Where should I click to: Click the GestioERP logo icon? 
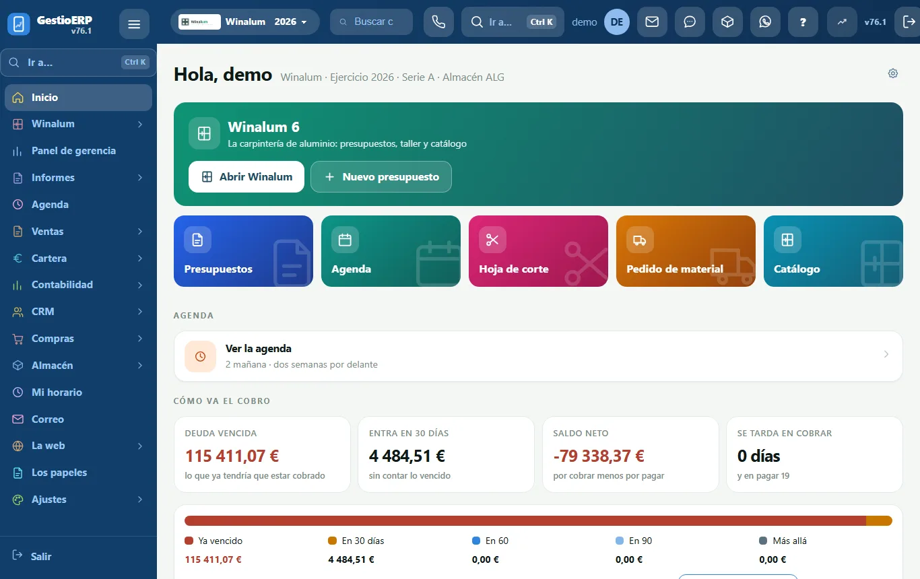(x=19, y=25)
